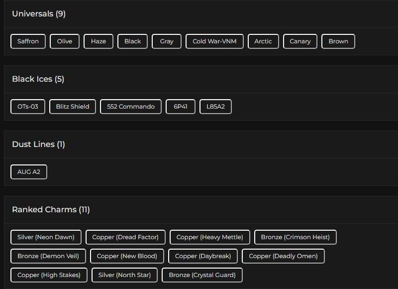Click the L85A2 tag

[215, 107]
